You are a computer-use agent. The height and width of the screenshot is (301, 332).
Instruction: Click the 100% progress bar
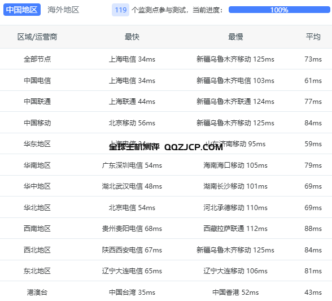click(x=279, y=10)
